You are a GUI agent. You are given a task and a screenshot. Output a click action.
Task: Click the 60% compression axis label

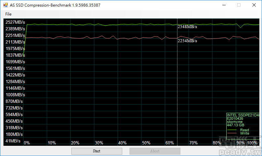click(169, 143)
